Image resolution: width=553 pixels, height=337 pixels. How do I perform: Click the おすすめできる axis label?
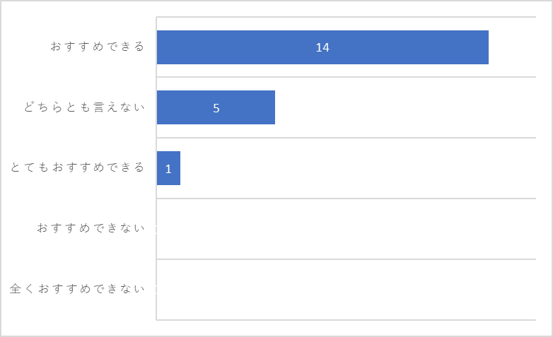[98, 47]
